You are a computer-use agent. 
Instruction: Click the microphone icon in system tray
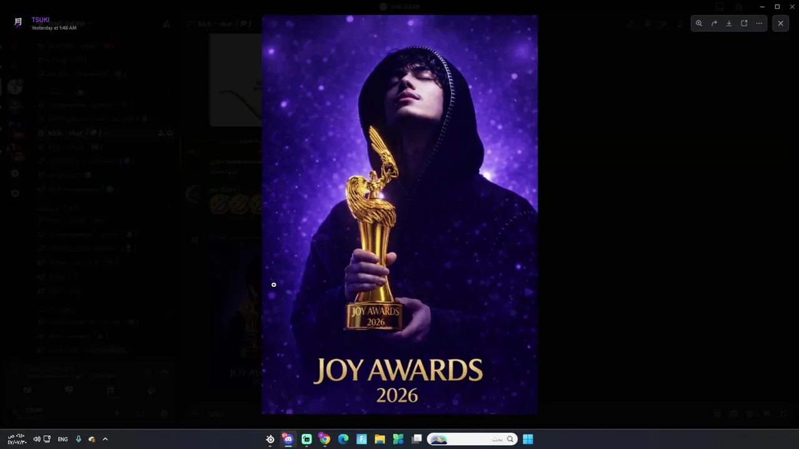[78, 439]
